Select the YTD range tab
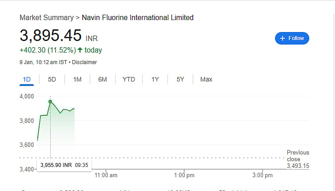The image size is (335, 191). click(x=129, y=79)
